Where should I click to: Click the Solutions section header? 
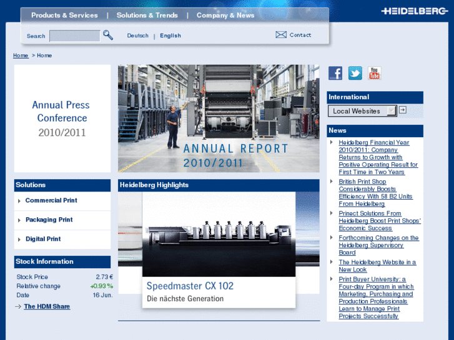click(x=62, y=185)
